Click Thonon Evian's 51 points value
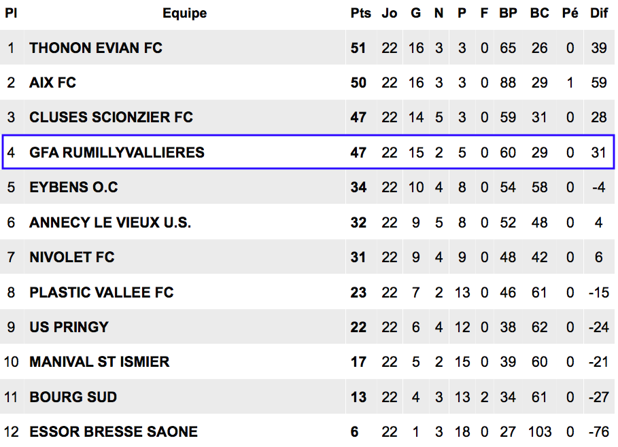618x447 pixels. pyautogui.click(x=358, y=48)
